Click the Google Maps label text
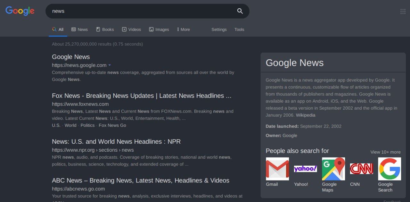This screenshot has height=202, width=410. click(x=329, y=187)
